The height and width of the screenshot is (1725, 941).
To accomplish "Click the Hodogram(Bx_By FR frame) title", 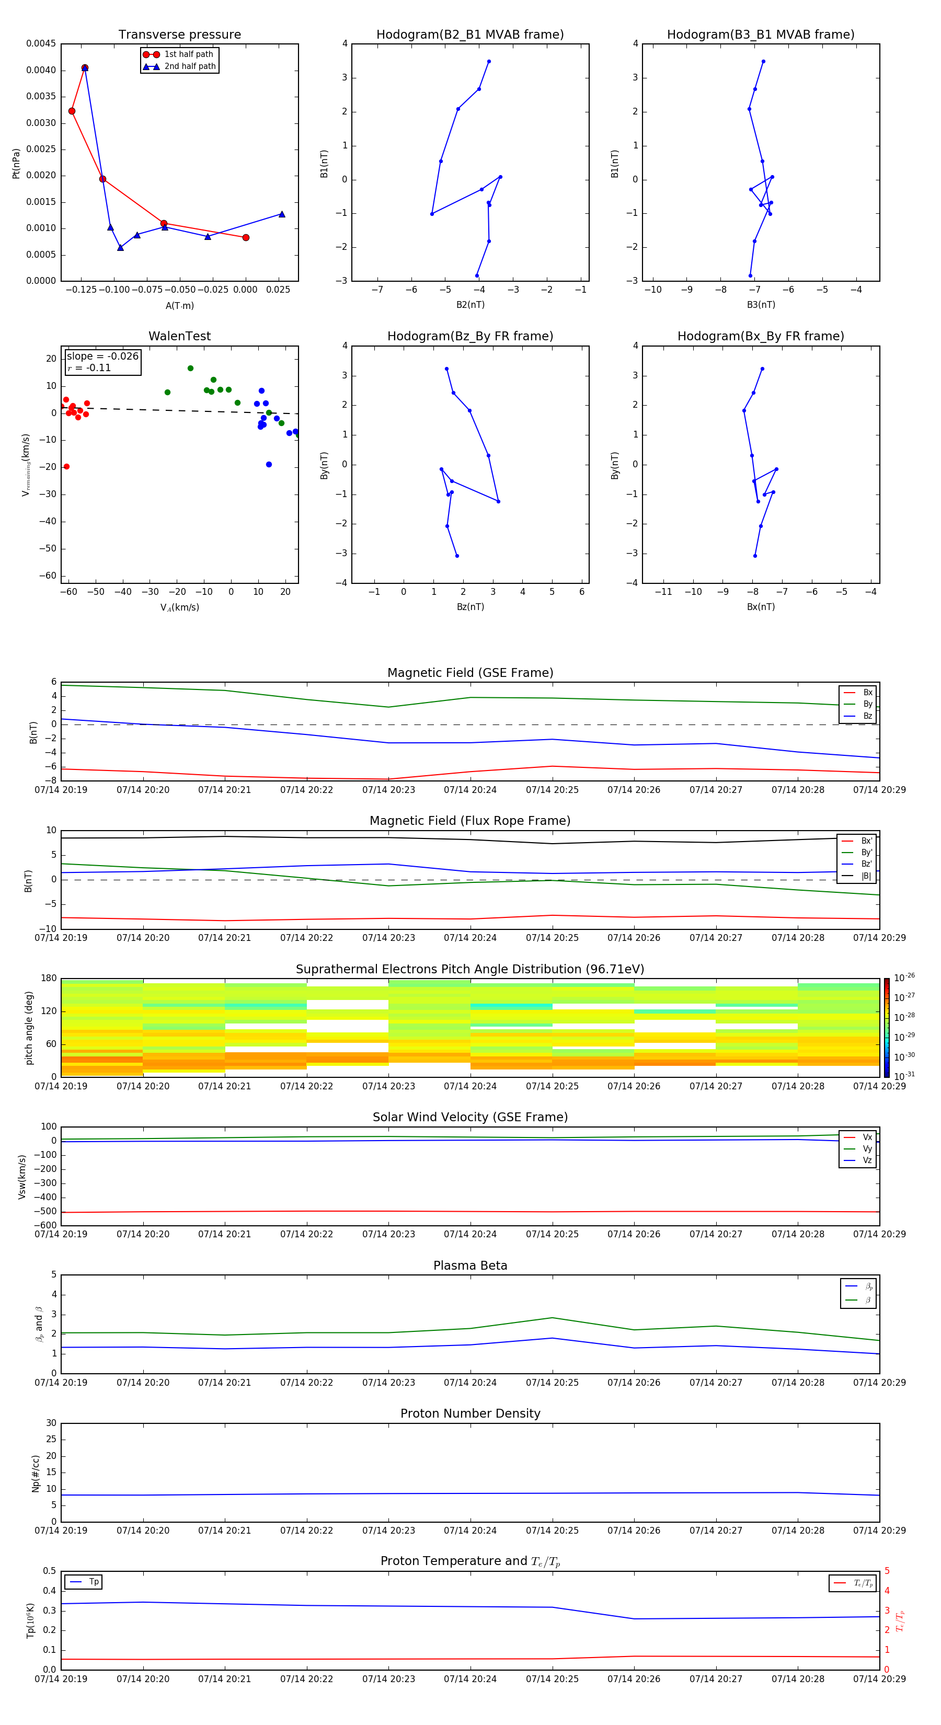I will [761, 336].
